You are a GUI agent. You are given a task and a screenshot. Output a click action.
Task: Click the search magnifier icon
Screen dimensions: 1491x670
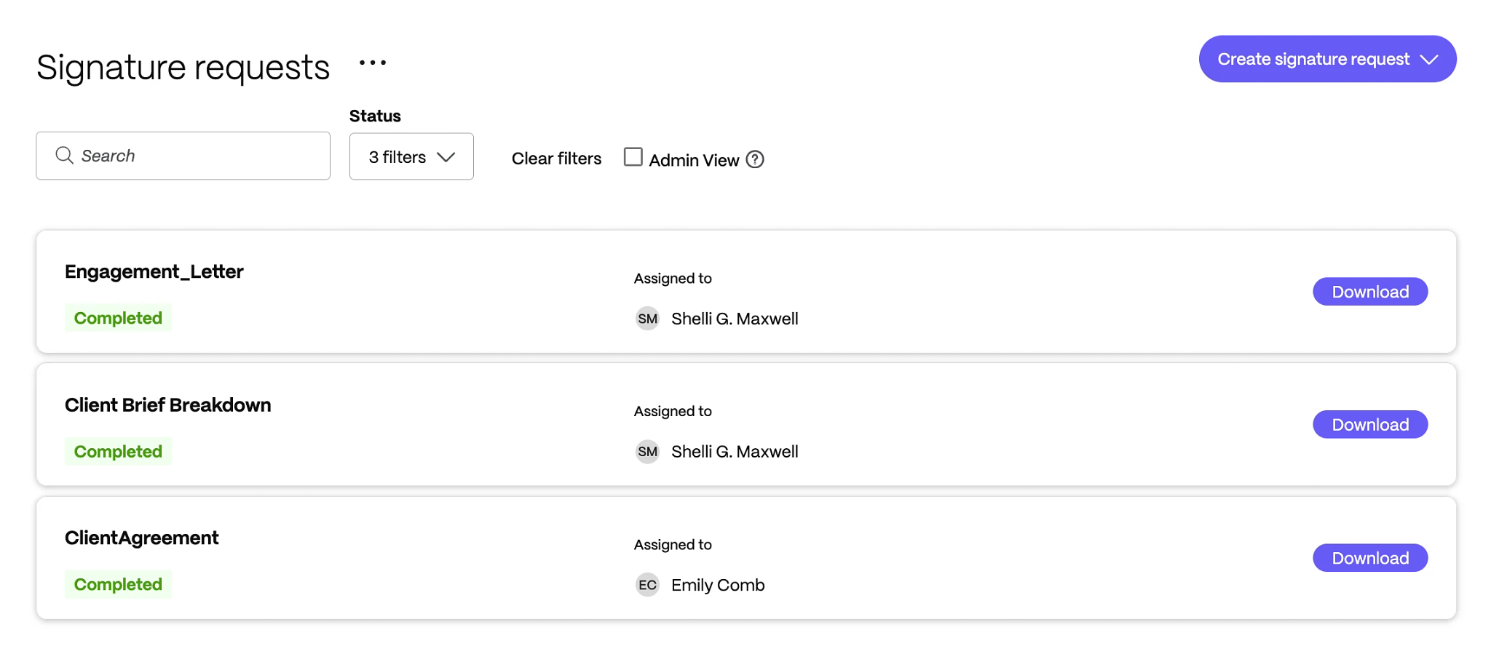click(64, 156)
